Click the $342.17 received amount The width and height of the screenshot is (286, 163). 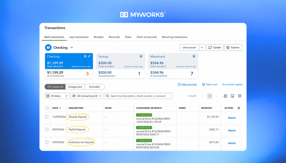(x=214, y=130)
